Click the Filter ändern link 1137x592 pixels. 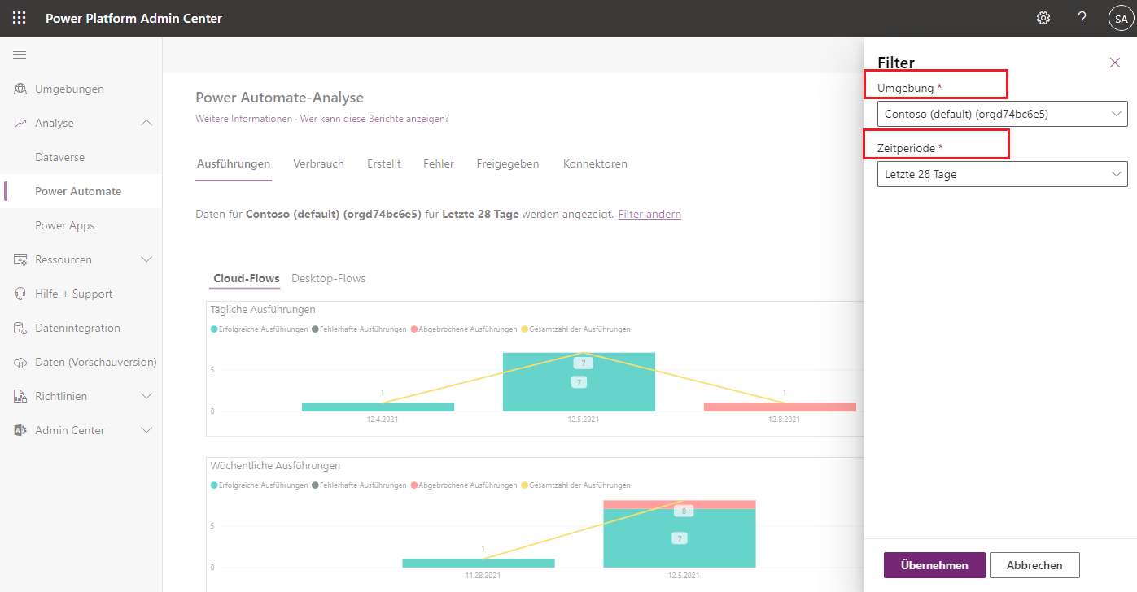pyautogui.click(x=649, y=214)
